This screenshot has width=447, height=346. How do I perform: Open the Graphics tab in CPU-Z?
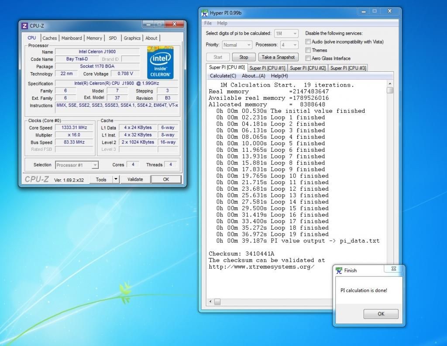(x=132, y=38)
